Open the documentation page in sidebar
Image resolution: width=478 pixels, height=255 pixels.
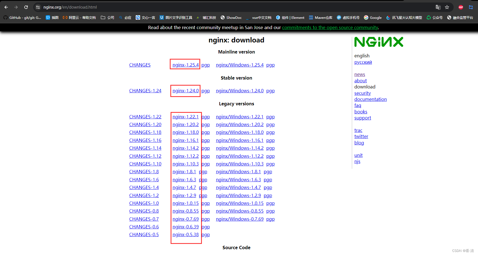pyautogui.click(x=371, y=99)
